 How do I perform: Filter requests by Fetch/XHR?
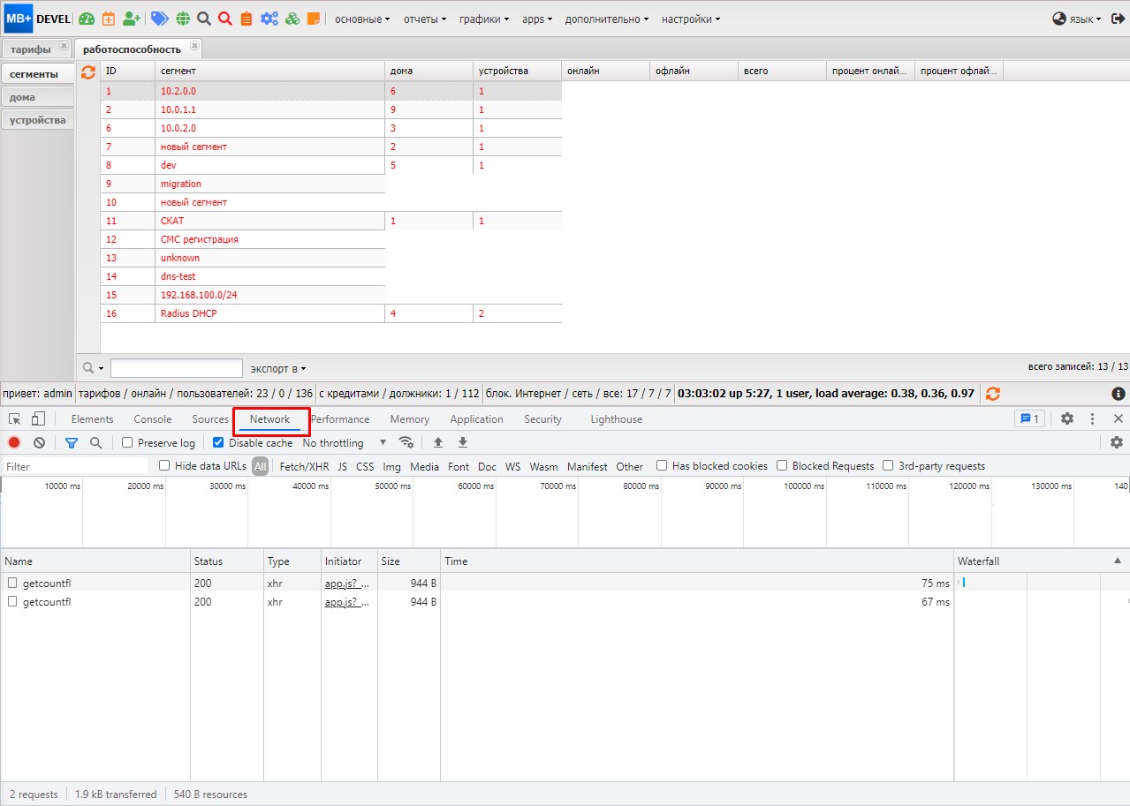304,466
